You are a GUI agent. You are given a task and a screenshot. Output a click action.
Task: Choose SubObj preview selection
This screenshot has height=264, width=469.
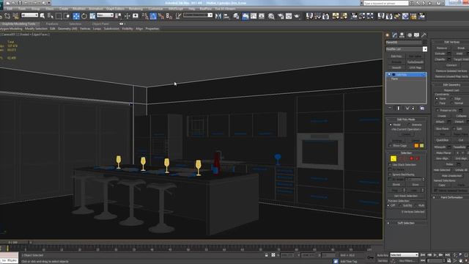coord(401,205)
